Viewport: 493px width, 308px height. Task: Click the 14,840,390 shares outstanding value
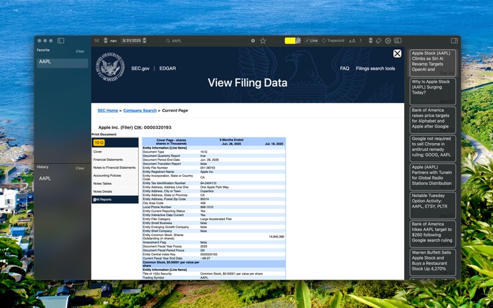click(276, 237)
